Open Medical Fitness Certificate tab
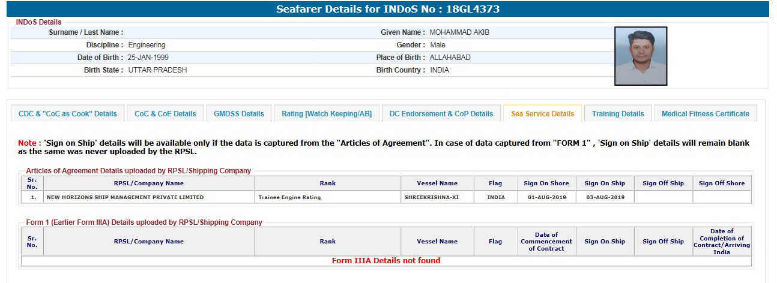 [x=706, y=114]
